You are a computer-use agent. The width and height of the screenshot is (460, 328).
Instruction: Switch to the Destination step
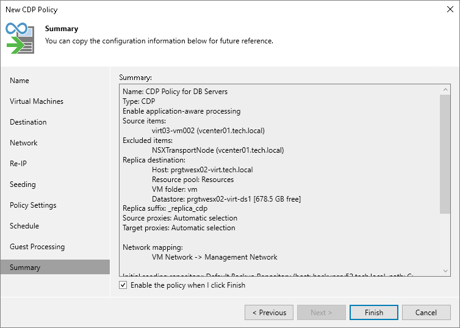tap(28, 122)
